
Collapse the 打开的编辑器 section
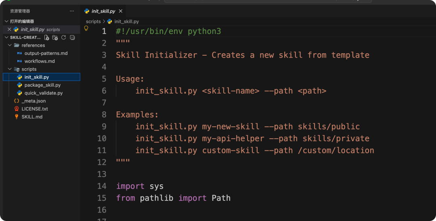[x=6, y=21]
